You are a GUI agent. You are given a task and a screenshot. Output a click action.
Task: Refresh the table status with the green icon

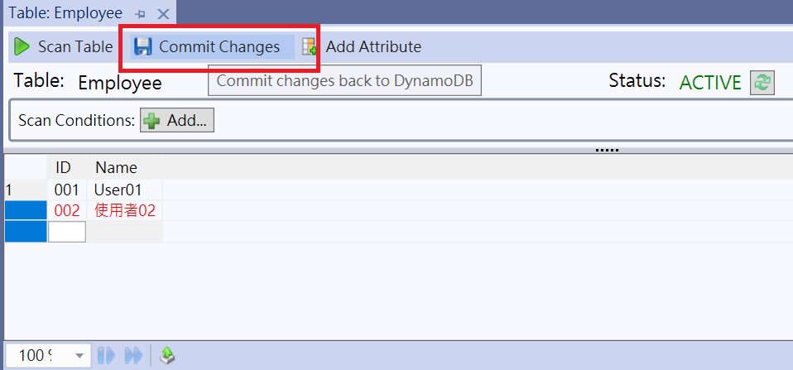click(762, 83)
